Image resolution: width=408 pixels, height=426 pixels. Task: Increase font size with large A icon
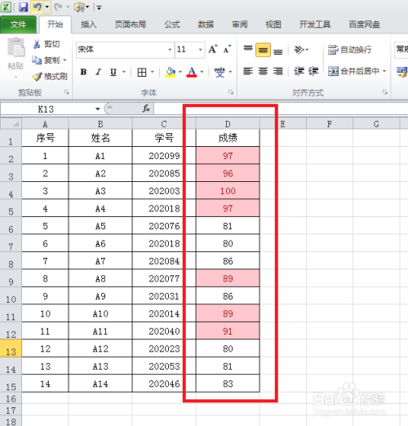(213, 49)
